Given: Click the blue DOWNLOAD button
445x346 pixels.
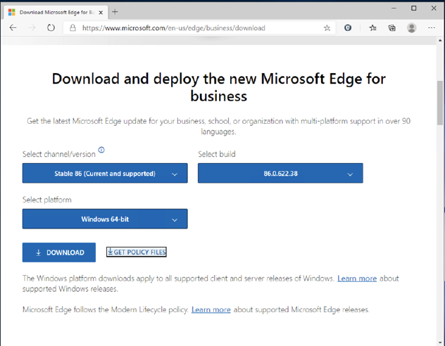Looking at the screenshot, I should pos(59,252).
